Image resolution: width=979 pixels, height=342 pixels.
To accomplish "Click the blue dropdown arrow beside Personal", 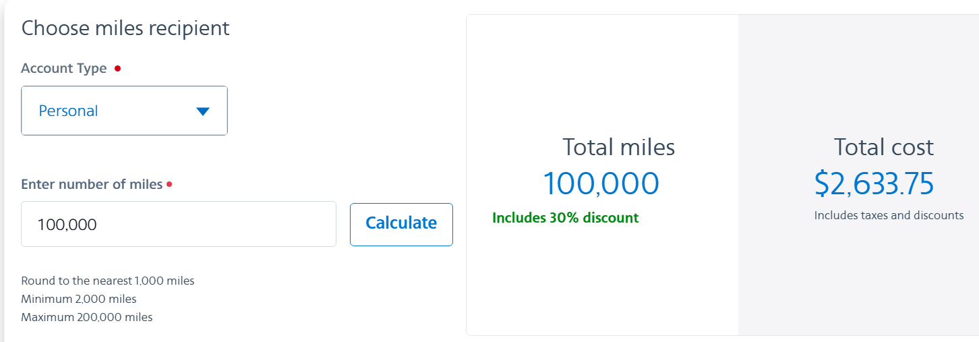I will [x=203, y=111].
